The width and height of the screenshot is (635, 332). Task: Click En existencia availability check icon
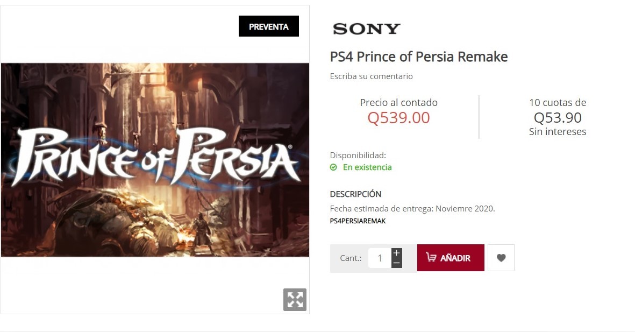click(x=333, y=167)
